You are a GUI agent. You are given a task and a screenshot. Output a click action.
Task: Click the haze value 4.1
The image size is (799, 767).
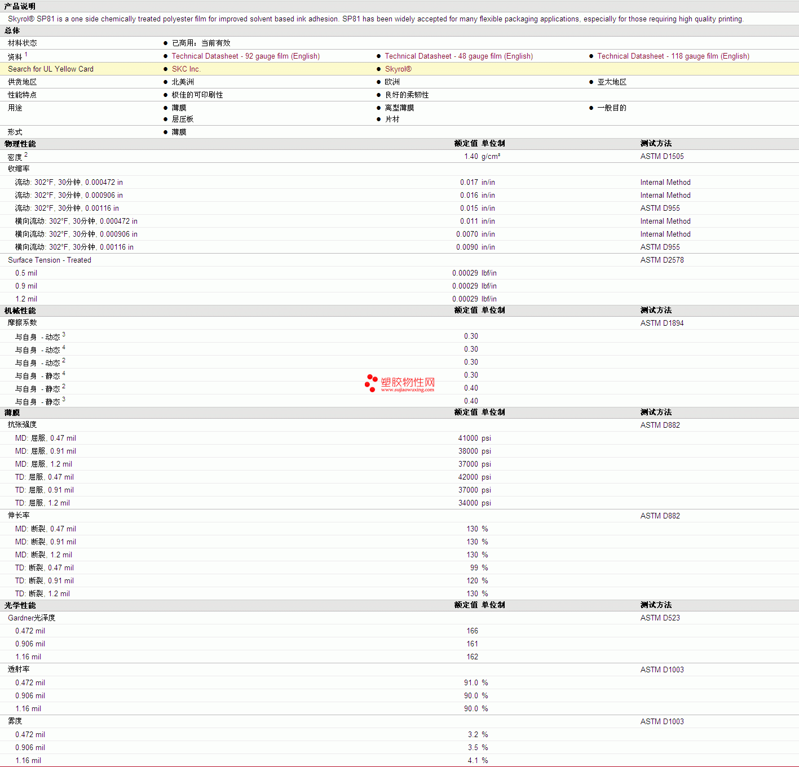[x=473, y=760]
